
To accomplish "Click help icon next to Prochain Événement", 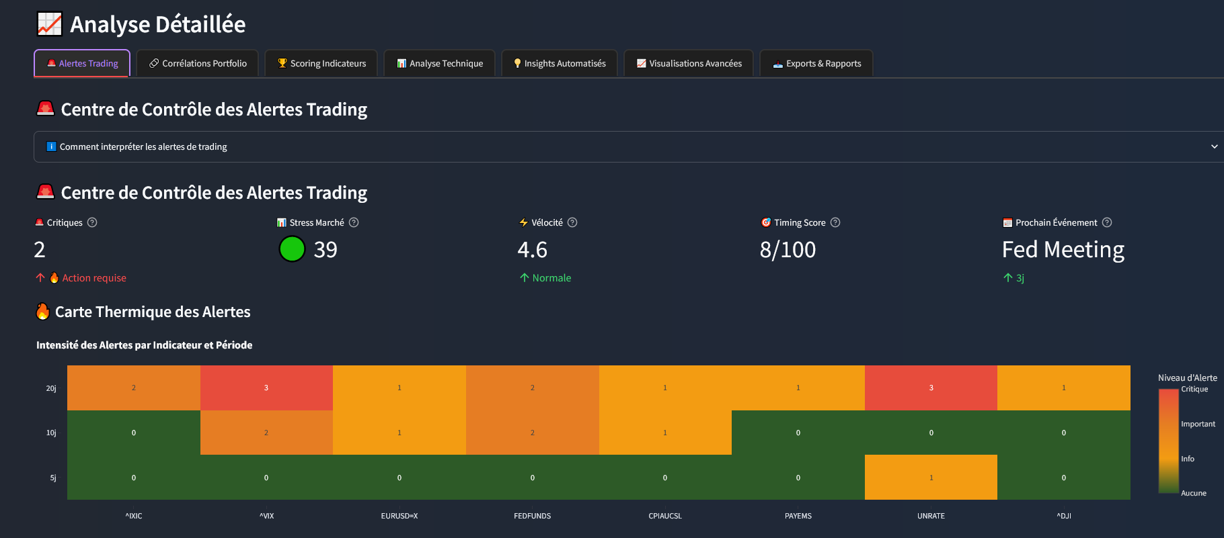I will 1107,222.
